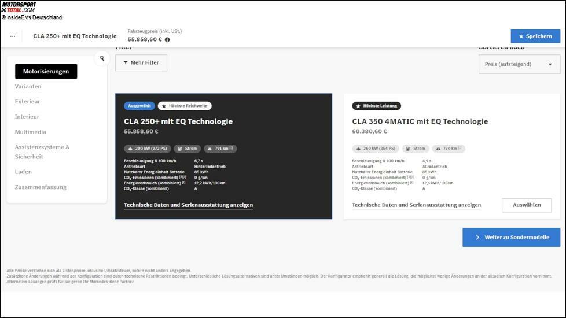The image size is (566, 318).
Task: Click the CLA 250+ model name in header
Action: tap(75, 36)
